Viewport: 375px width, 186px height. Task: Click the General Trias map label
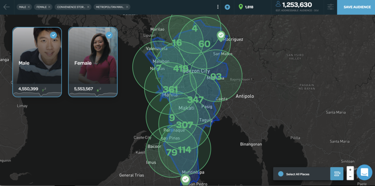click(131, 175)
